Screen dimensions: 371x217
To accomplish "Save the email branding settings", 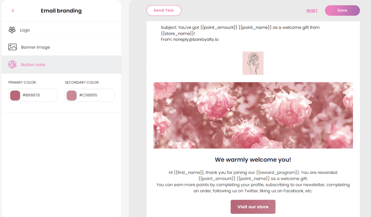I will 342,11.
